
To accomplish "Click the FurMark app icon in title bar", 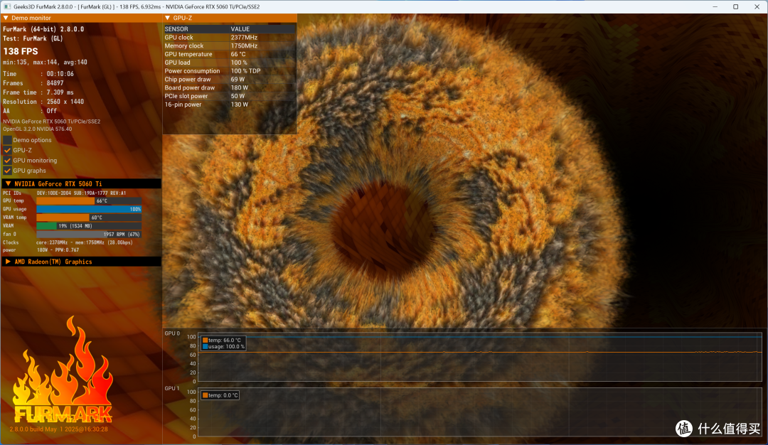I will pyautogui.click(x=7, y=6).
